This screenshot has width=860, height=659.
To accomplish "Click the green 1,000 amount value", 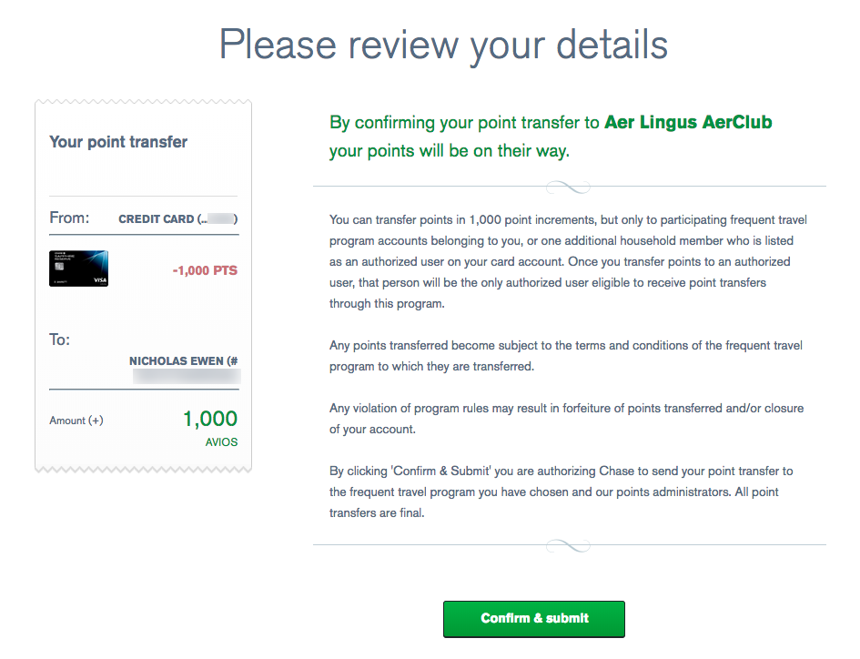I will (209, 419).
